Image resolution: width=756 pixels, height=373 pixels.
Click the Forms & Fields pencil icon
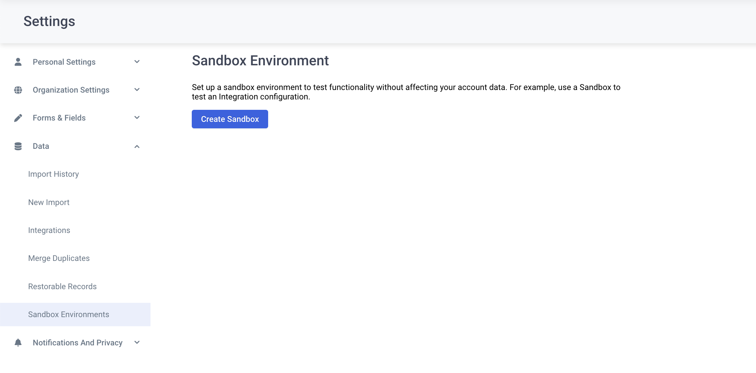pos(18,118)
